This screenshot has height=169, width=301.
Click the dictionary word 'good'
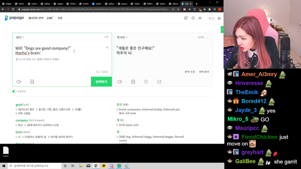pyautogui.click(x=19, y=105)
